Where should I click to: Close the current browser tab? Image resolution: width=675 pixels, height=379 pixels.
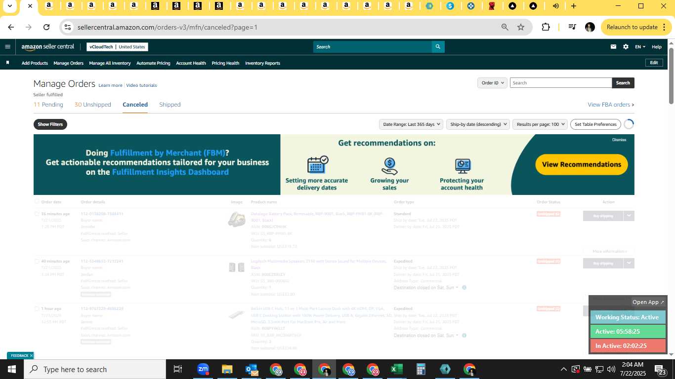[30, 6]
